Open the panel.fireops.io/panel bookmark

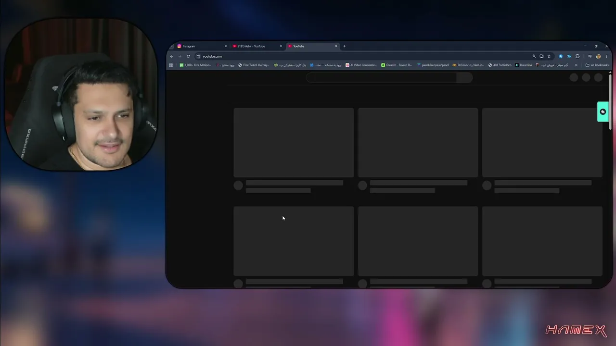coord(433,65)
